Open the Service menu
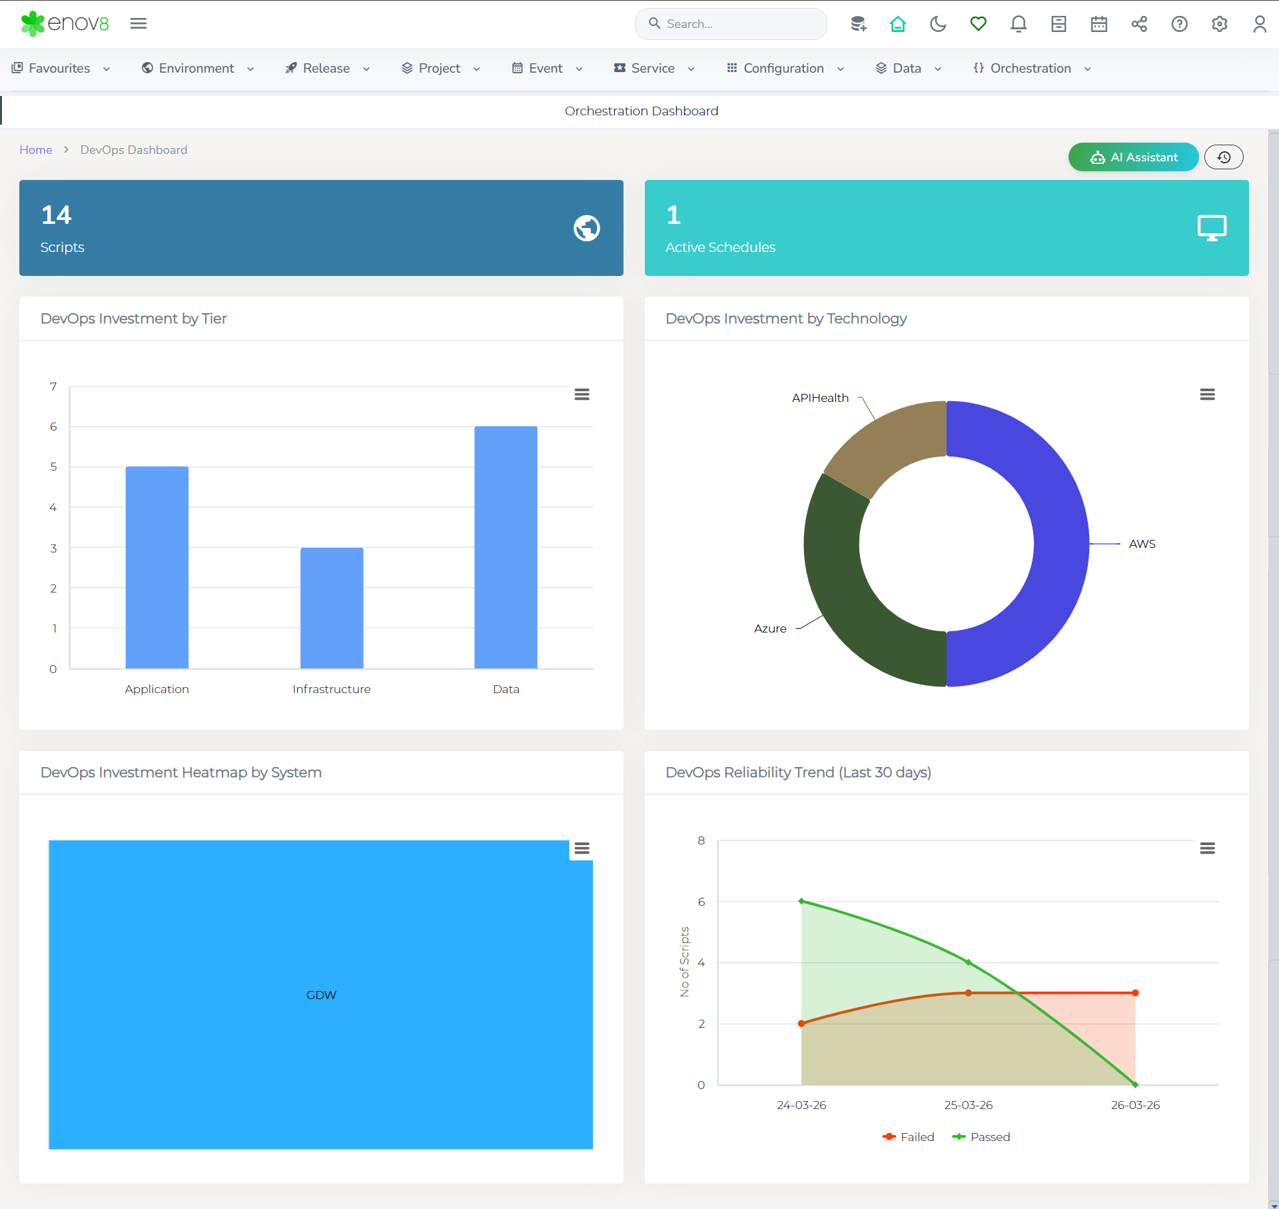The image size is (1279, 1209). tap(653, 68)
